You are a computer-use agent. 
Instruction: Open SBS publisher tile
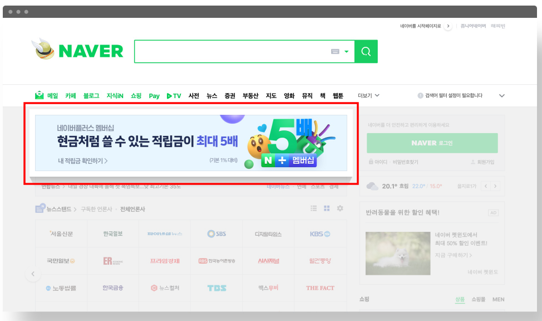[216, 234]
